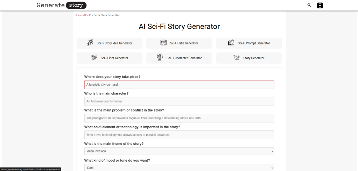Click the main problem or conflict field
The image size is (358, 171).
click(179, 118)
